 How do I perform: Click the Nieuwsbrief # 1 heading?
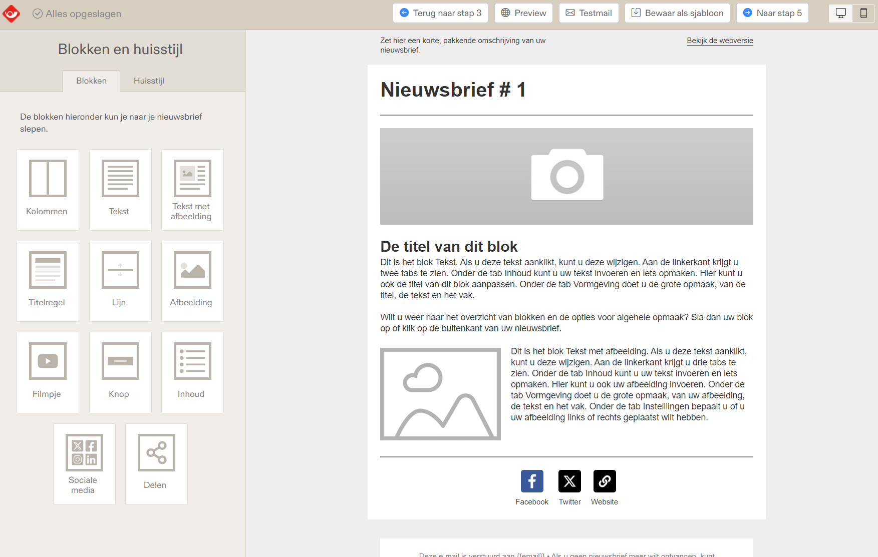click(453, 90)
